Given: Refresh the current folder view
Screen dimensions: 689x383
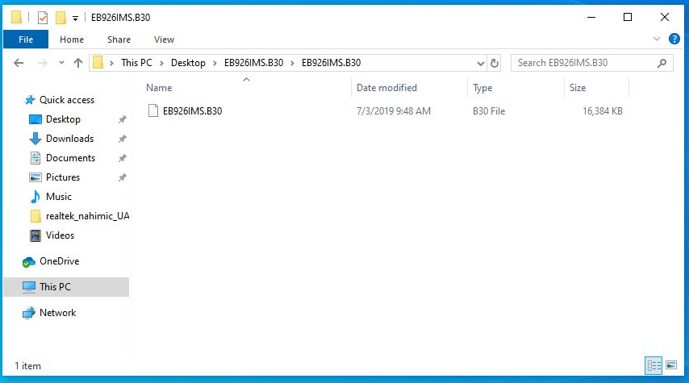Looking at the screenshot, I should [495, 63].
